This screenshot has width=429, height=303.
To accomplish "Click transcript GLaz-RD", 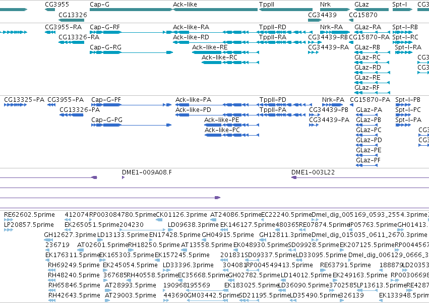I will tap(367, 68).
